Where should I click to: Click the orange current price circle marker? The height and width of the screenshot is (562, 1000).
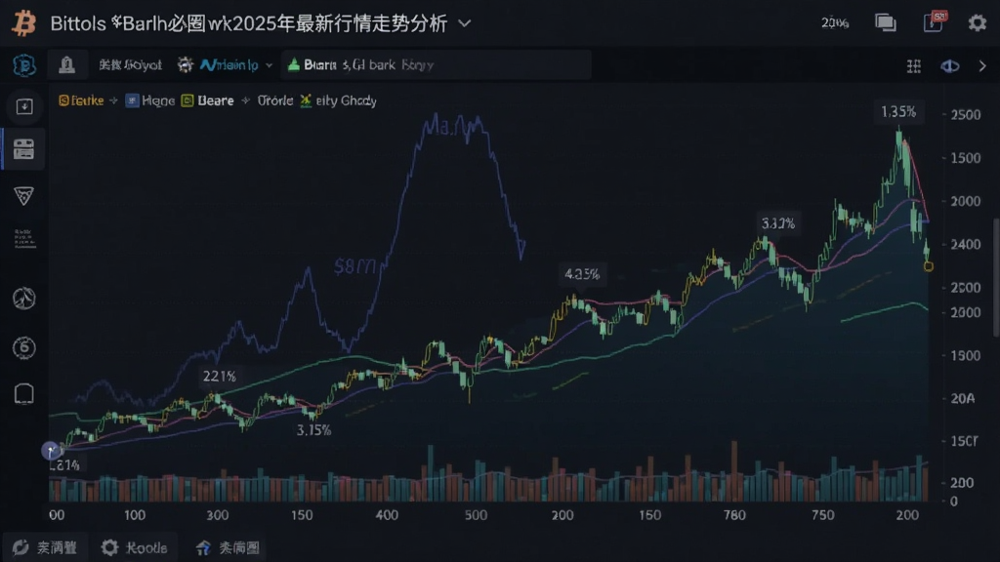[x=929, y=266]
